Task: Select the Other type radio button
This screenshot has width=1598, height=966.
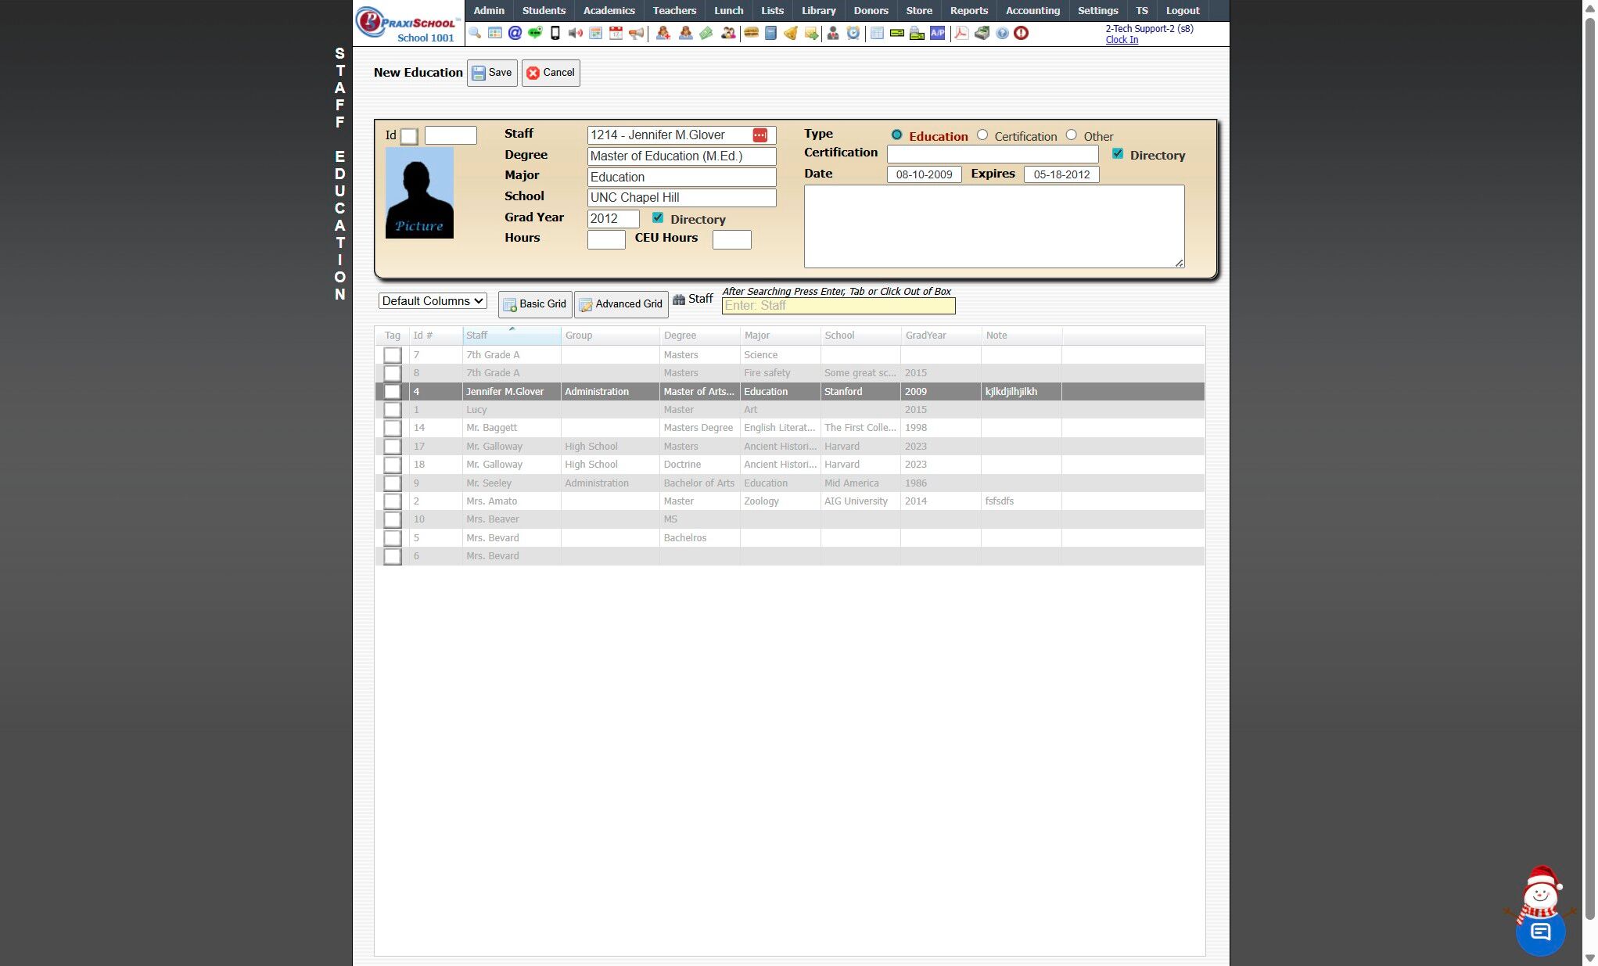Action: pos(1072,135)
